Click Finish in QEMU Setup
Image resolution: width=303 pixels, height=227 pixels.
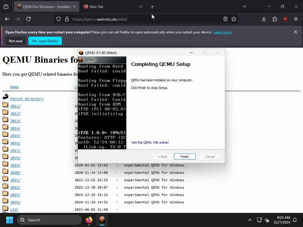[x=185, y=157]
